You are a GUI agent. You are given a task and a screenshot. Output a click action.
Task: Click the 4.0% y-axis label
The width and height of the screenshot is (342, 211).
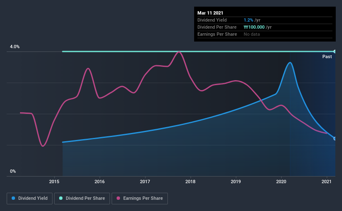pos(15,47)
